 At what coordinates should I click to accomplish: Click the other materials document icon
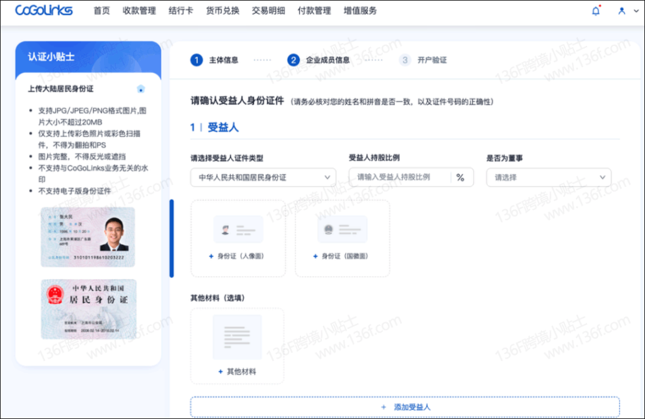click(x=237, y=337)
